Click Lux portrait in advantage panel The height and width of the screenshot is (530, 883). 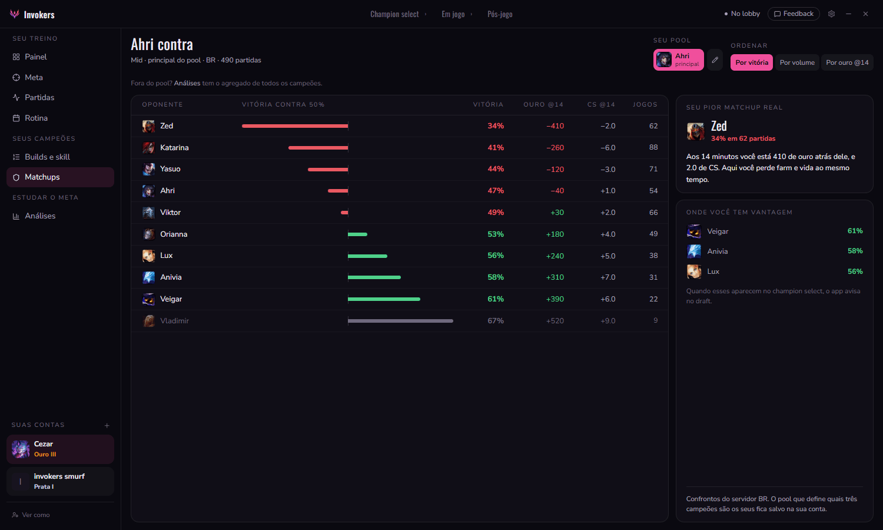point(694,271)
